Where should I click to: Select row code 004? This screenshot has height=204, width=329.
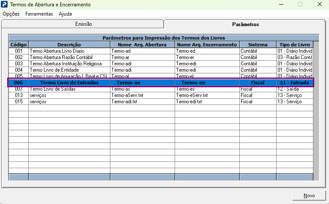[x=19, y=70]
